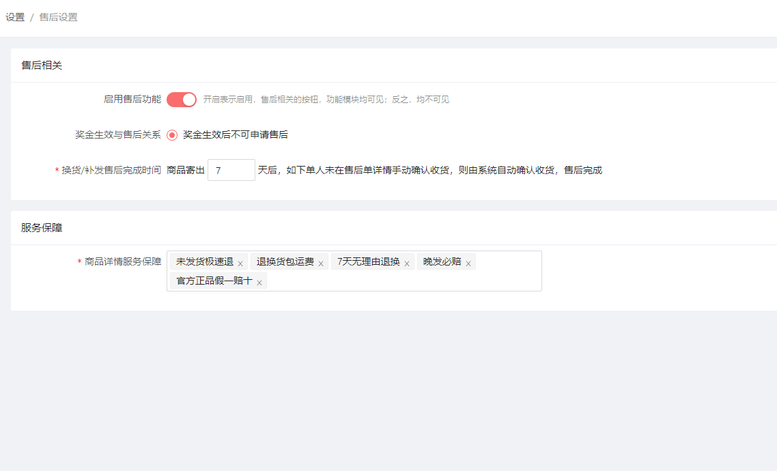Screen dimensions: 777x471
Task: Delete the 官方正品假一赔十 tag
Action: coord(259,283)
